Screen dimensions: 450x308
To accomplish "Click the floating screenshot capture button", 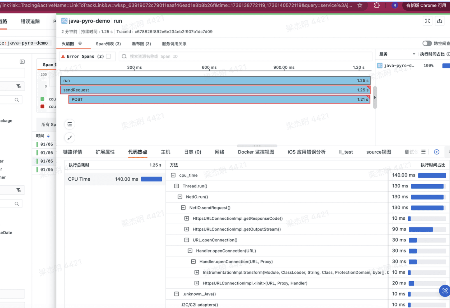I will point(445,291).
